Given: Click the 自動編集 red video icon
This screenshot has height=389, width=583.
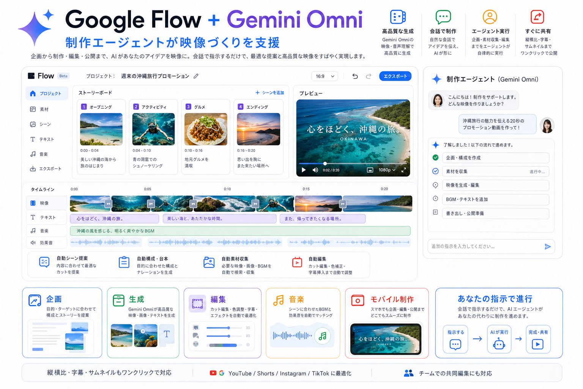Looking at the screenshot, I should click(x=297, y=262).
